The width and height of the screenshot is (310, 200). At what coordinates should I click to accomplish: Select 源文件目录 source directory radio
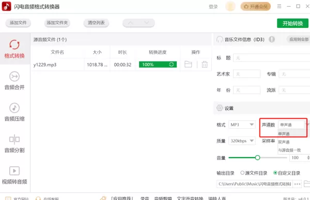tap(242, 173)
